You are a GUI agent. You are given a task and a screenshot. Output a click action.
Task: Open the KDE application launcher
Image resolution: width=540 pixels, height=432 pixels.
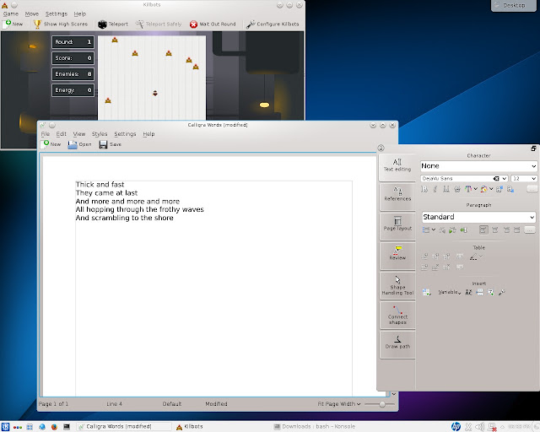5,426
